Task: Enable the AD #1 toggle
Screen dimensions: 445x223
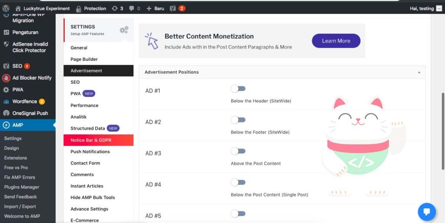Action: point(238,89)
